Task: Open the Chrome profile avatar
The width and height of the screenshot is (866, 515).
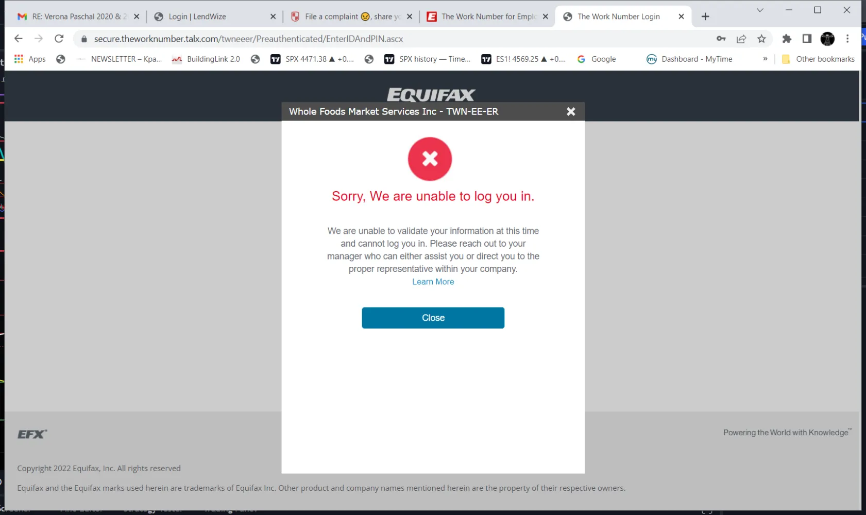Action: [827, 39]
